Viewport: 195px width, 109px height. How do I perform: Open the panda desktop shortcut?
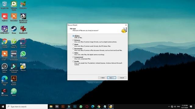coord(23,18)
